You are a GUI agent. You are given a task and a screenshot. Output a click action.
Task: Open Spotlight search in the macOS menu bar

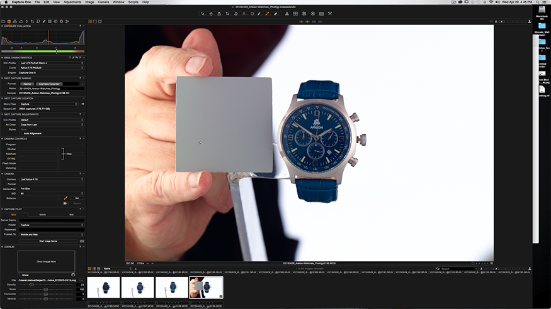tap(538, 2)
